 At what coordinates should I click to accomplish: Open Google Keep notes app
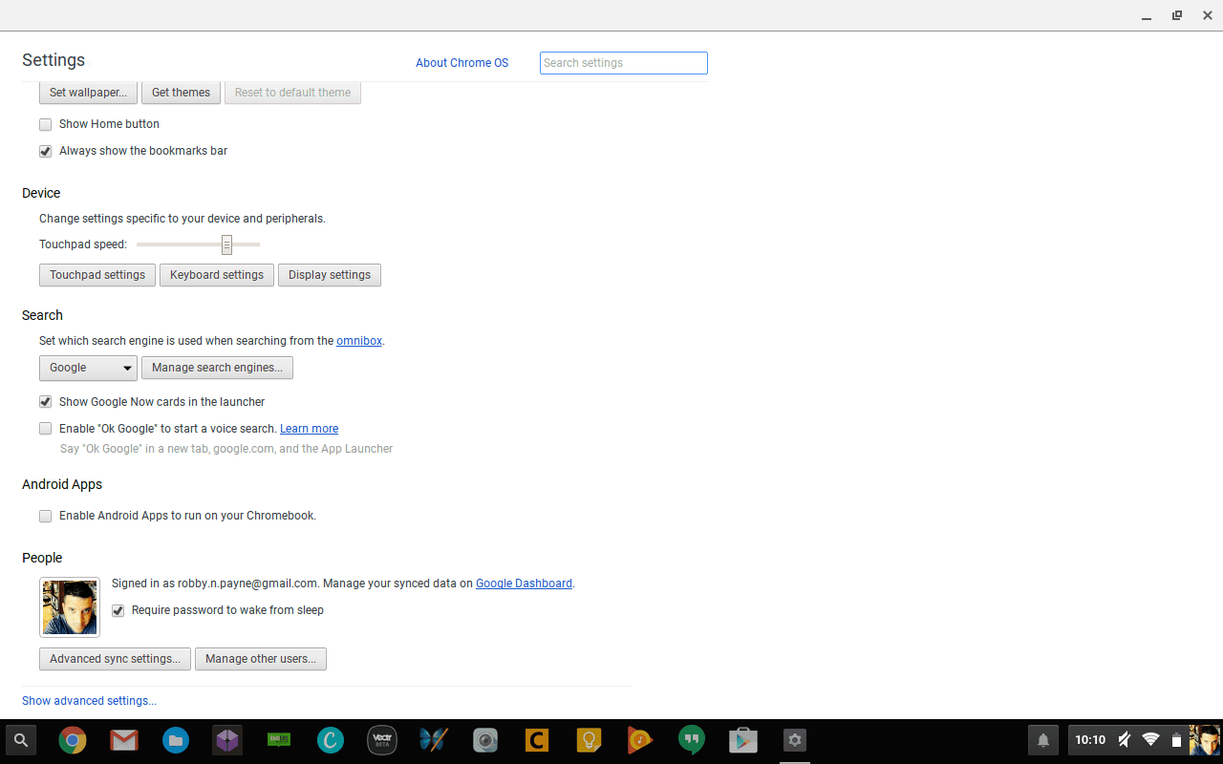[x=588, y=740]
